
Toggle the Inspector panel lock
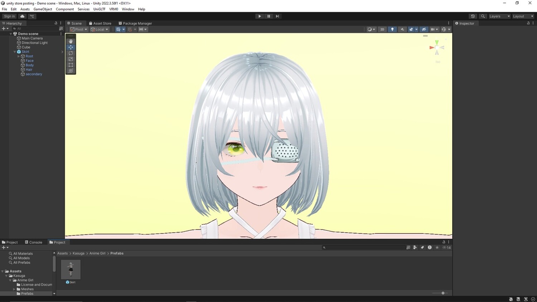pos(528,23)
